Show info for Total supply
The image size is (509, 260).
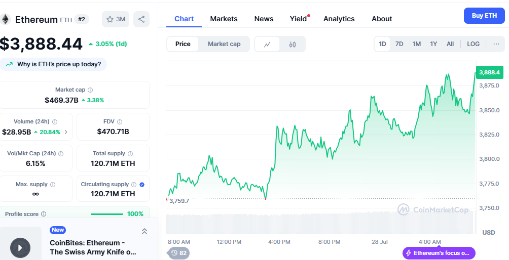[130, 154]
